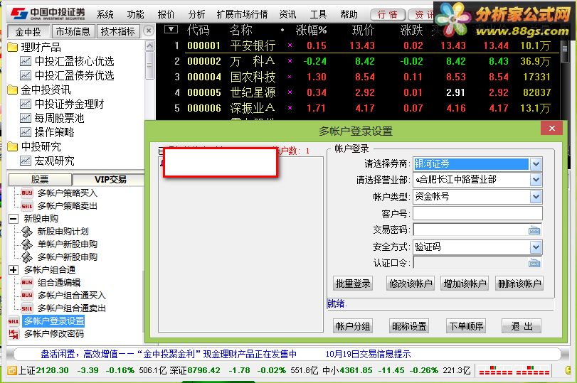Click chart icon beside 宏观研究
Image resolution: width=577 pixels, height=383 pixels.
tap(26, 161)
